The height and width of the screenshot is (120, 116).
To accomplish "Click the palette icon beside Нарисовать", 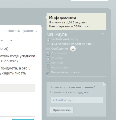I will tap(48, 68).
